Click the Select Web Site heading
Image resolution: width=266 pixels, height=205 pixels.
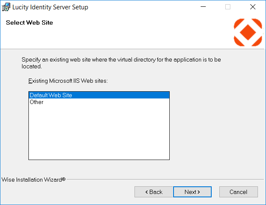(x=29, y=22)
